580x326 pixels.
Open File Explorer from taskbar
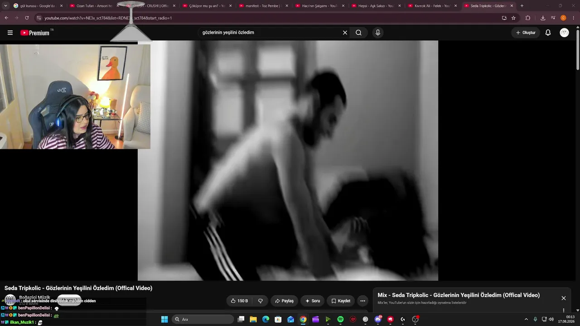253,319
